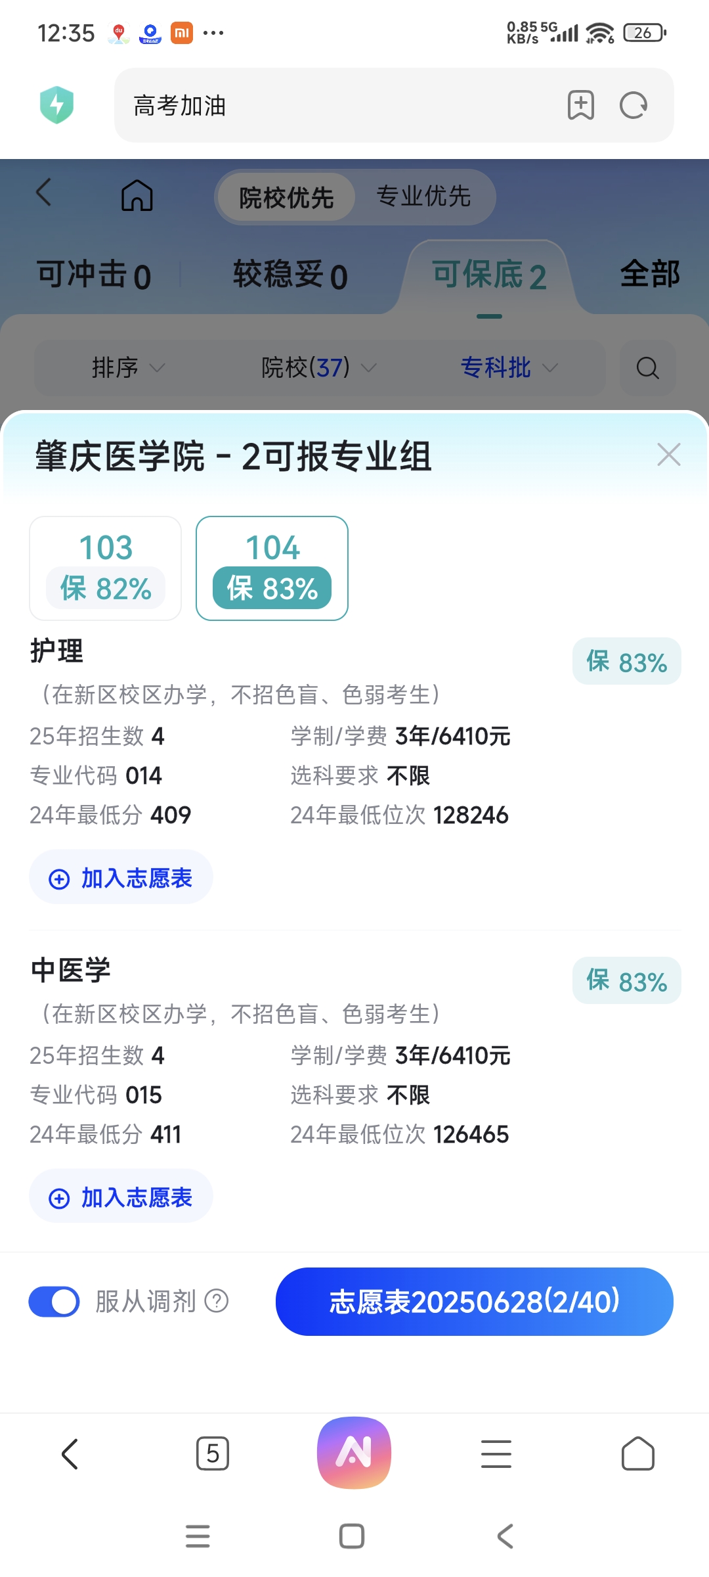Tap the home icon in page header
Screen dimensions: 709x1577
click(137, 196)
